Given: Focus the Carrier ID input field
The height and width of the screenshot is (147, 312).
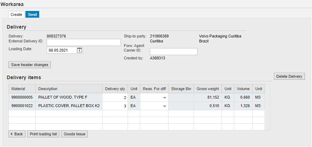Looking at the screenshot, I should (x=173, y=52).
